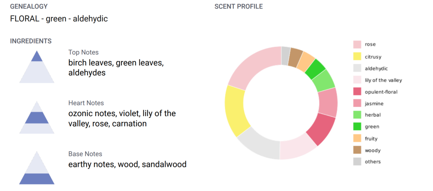This screenshot has height=191, width=433.
Task: Click the opulent-floral legend swatch
Action: pyautogui.click(x=357, y=91)
